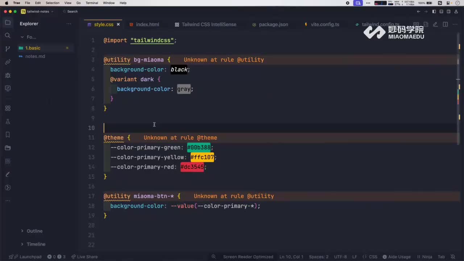Open errors and warnings count in status bar
This screenshot has height=261, width=464.
(57, 257)
